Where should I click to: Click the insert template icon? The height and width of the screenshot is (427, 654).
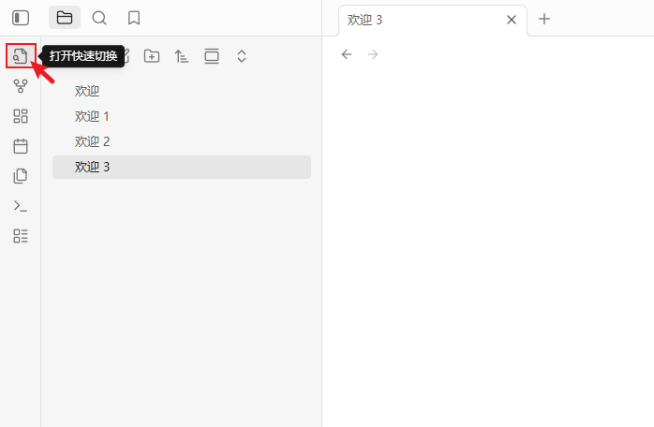21,176
